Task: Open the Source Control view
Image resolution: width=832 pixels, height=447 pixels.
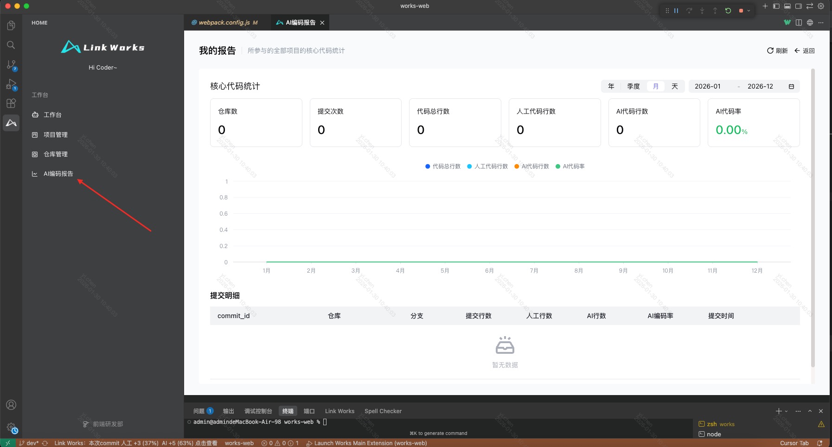Action: pyautogui.click(x=11, y=65)
